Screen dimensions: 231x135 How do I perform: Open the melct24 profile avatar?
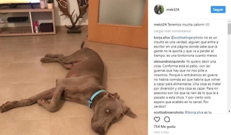pos(159,10)
